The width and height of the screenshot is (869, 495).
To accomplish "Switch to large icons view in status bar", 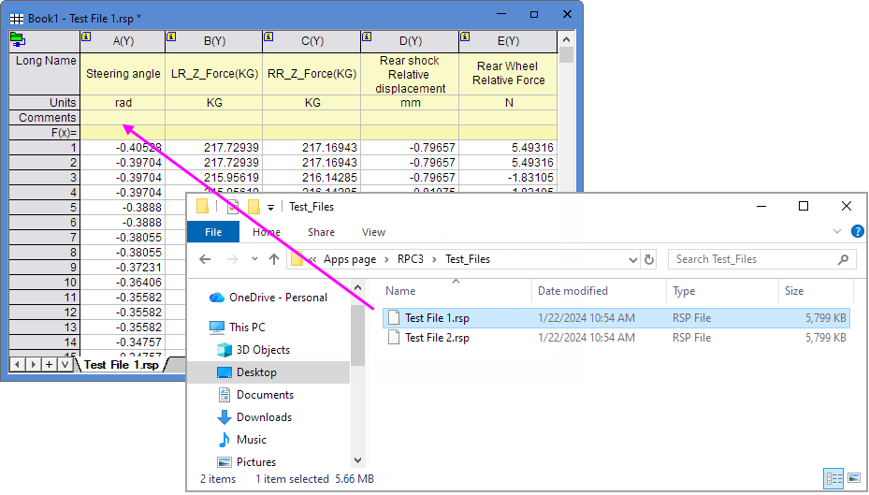I will tap(853, 479).
